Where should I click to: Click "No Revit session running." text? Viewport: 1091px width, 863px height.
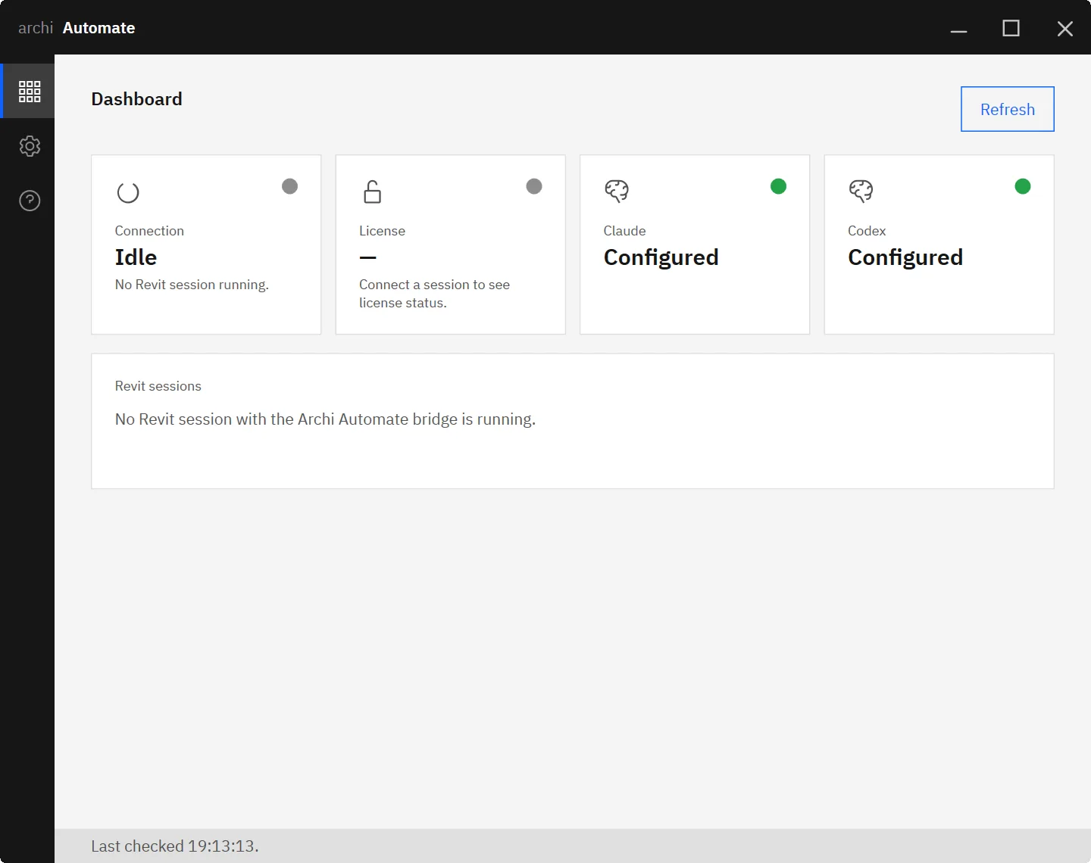(192, 285)
